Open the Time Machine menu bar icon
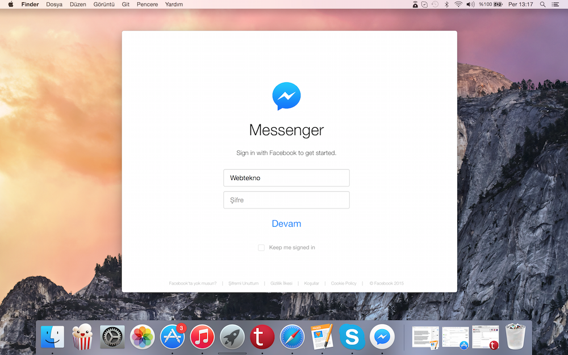 point(435,5)
